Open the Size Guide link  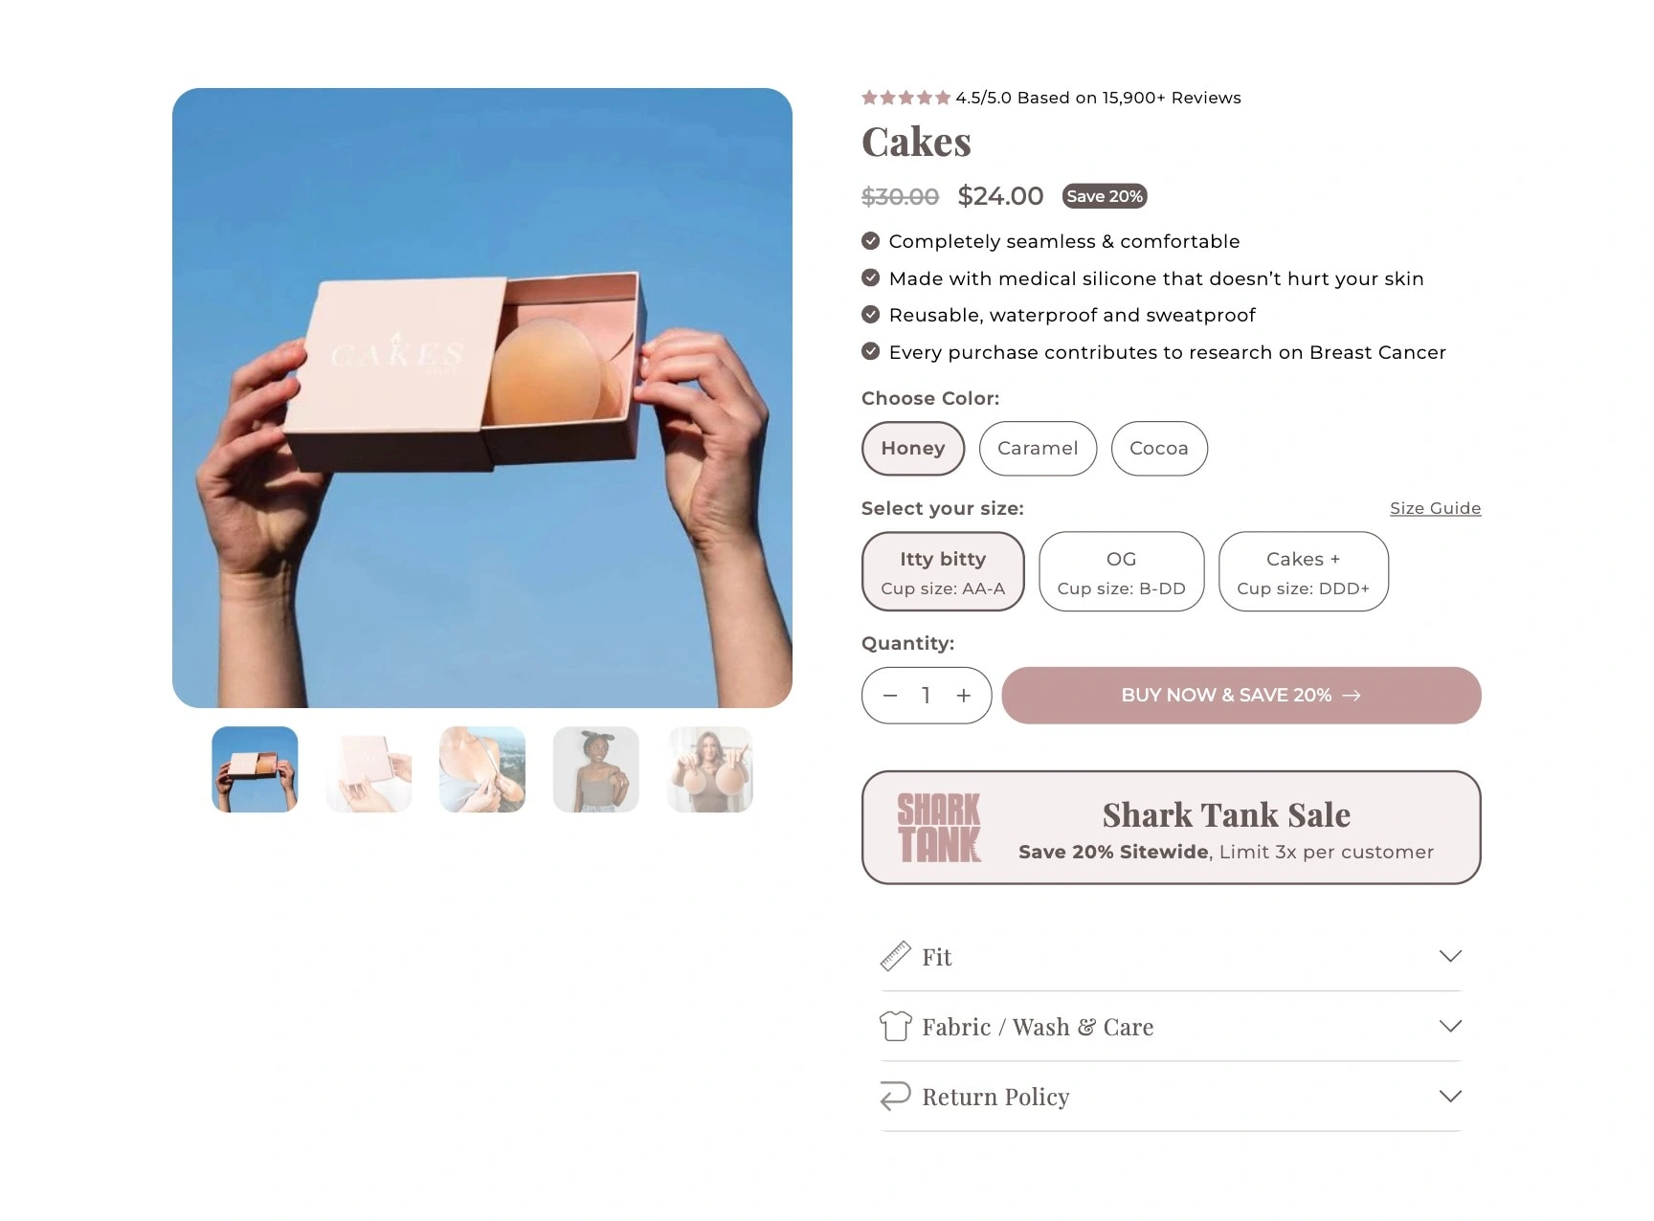(1435, 508)
